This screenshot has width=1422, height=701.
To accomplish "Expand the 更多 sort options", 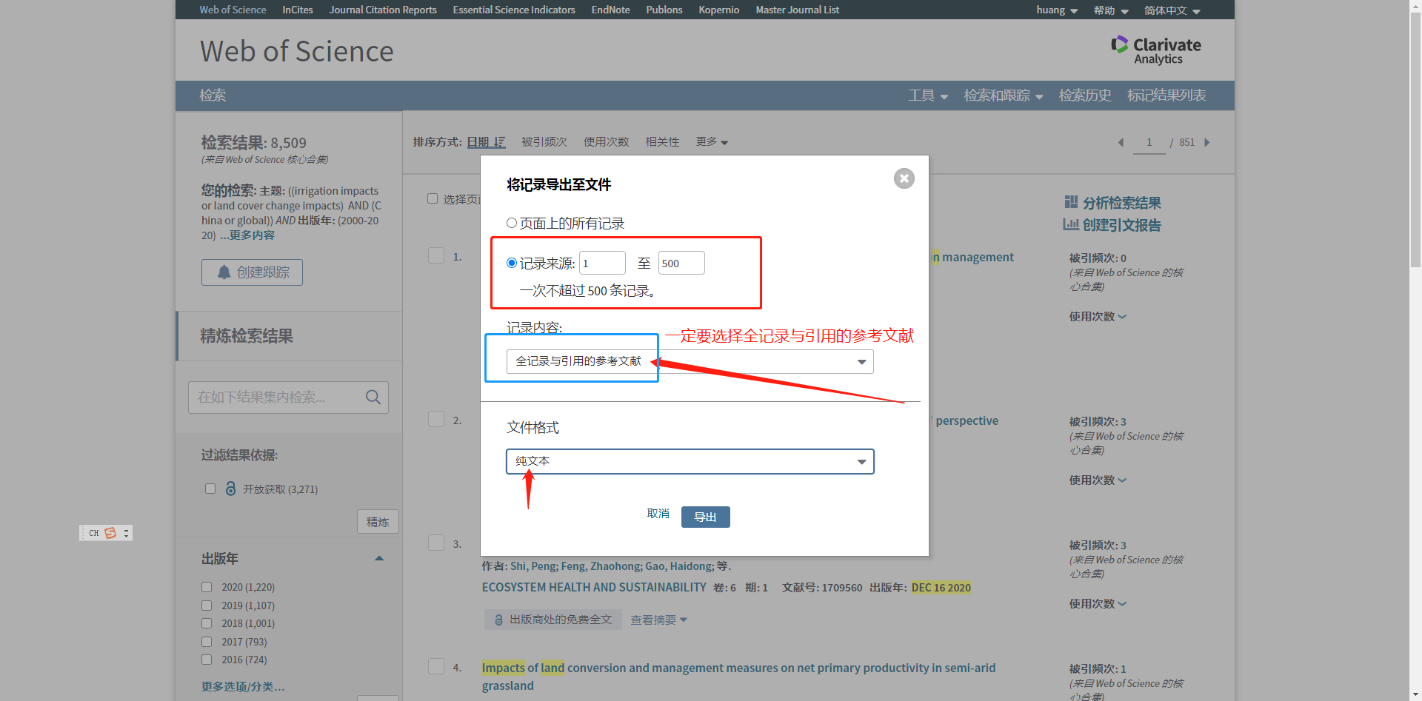I will pyautogui.click(x=712, y=142).
